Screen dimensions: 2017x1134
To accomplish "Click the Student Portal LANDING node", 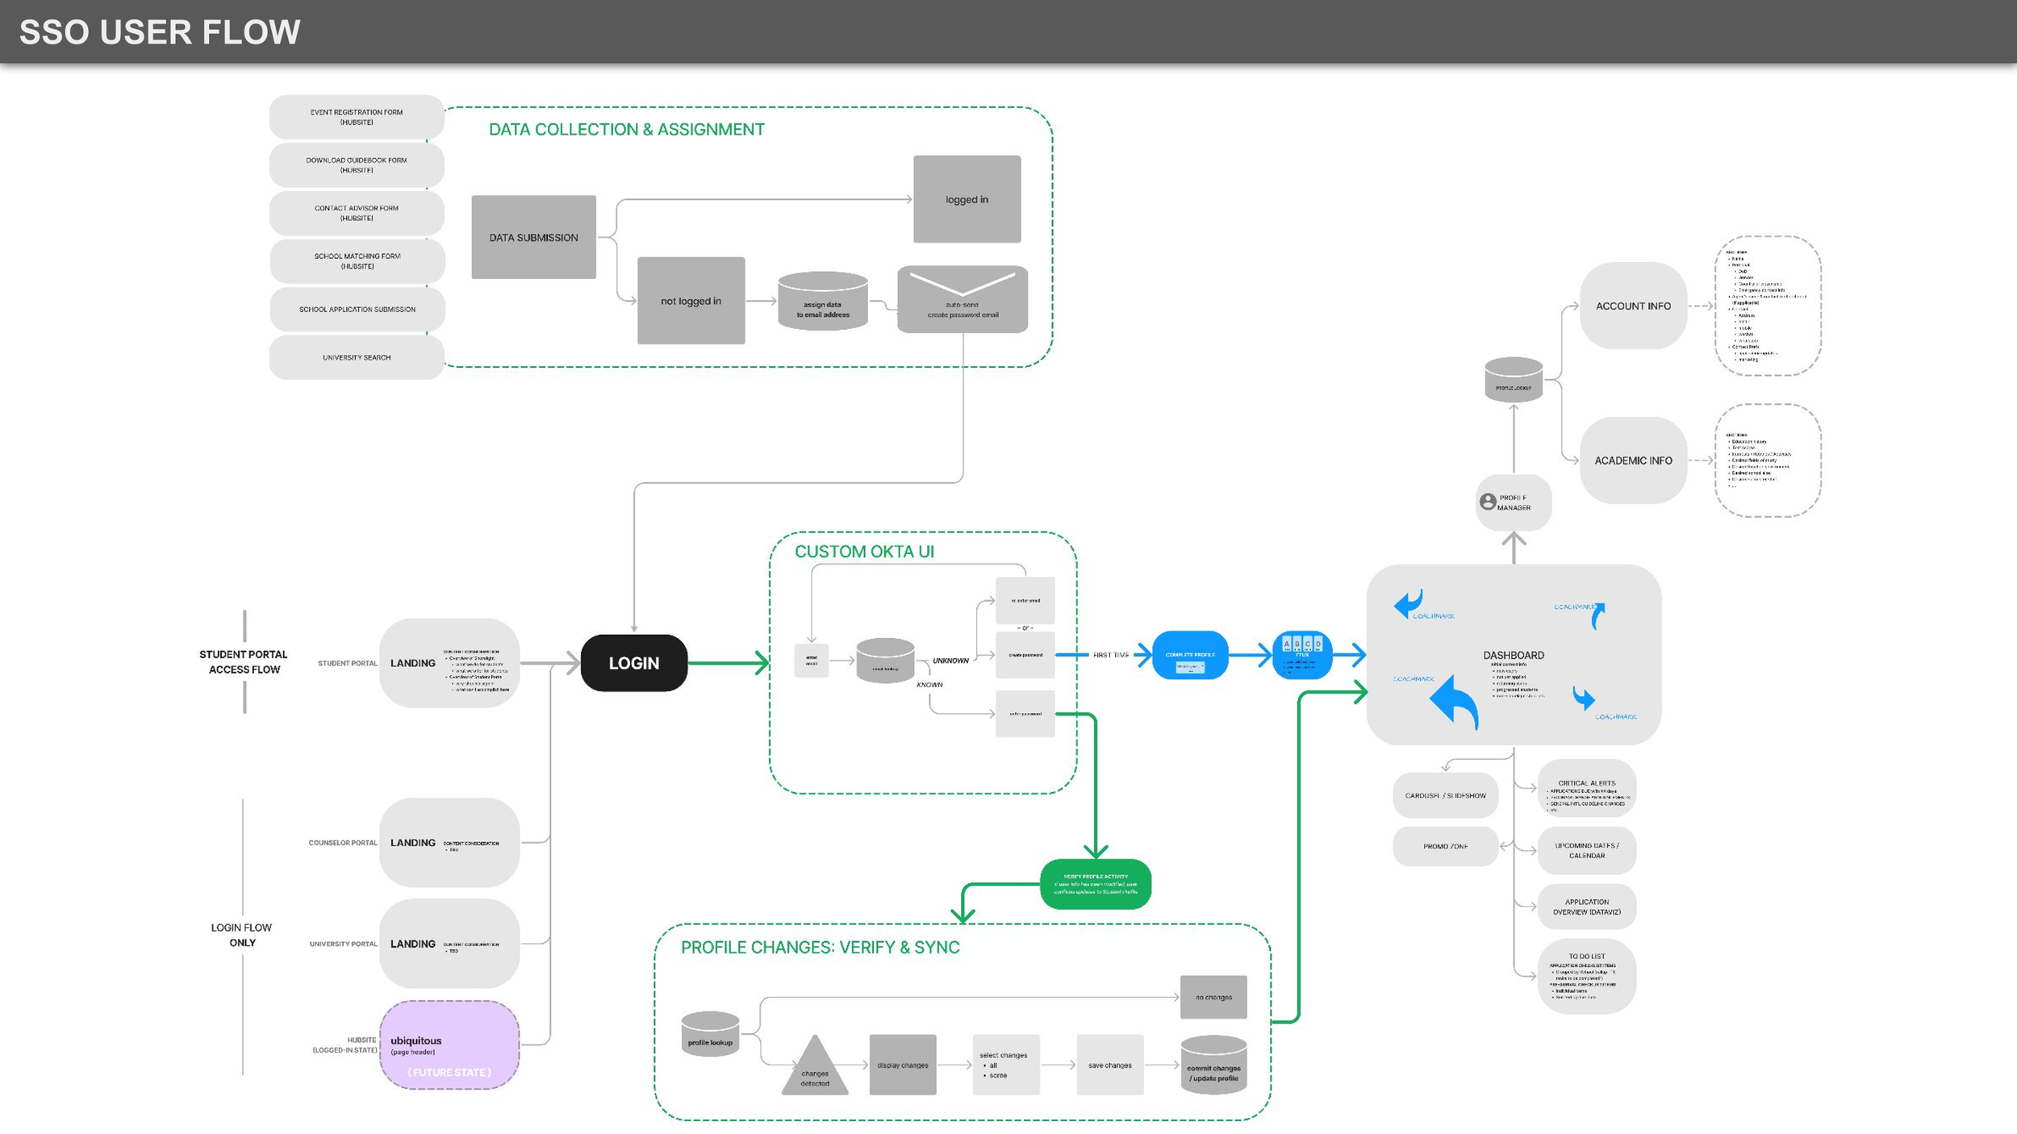I will point(449,663).
